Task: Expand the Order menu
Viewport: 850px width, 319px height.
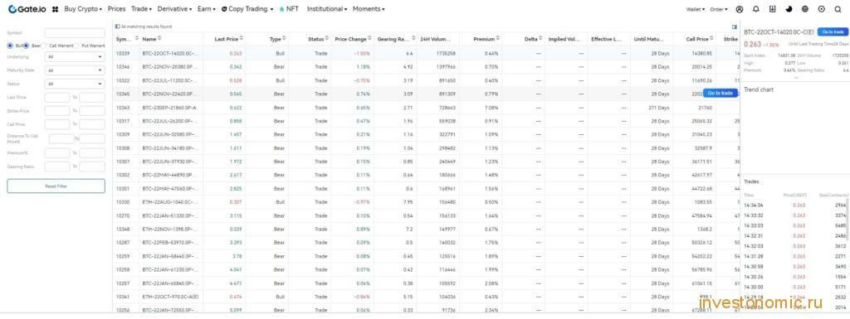Action: point(719,9)
